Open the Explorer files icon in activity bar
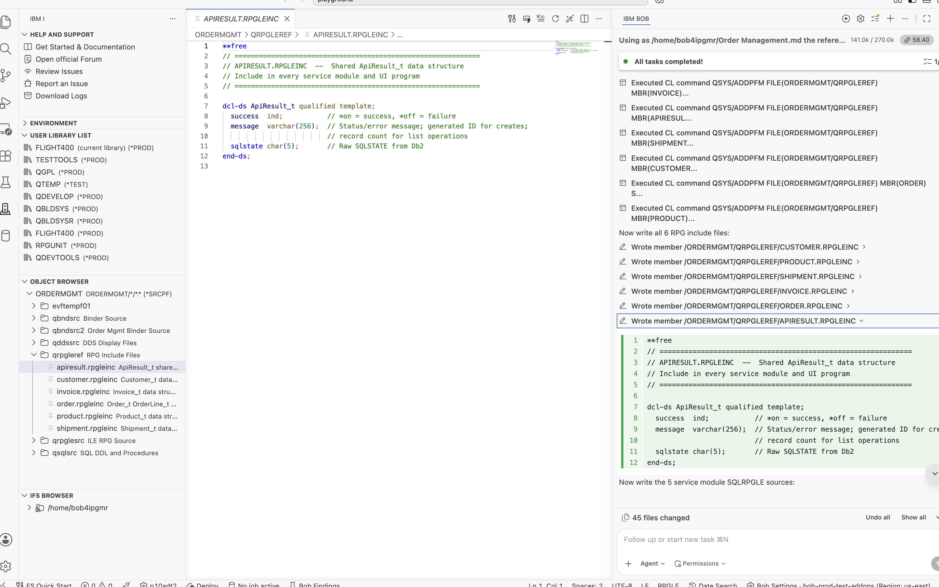939x587 pixels. coord(6,22)
